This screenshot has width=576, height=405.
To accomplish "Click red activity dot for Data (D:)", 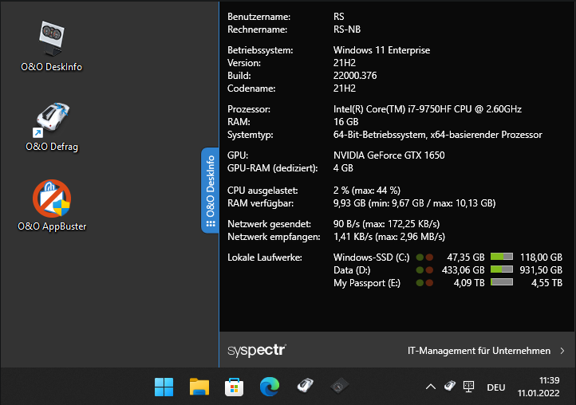I will (429, 270).
